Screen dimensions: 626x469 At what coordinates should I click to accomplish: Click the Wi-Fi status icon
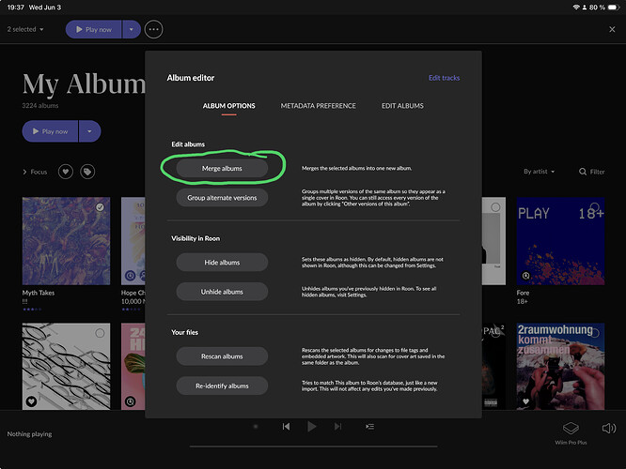[575, 8]
